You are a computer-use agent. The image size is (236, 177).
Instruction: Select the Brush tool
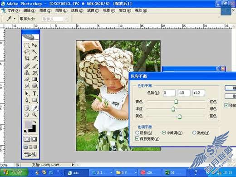point(34,66)
